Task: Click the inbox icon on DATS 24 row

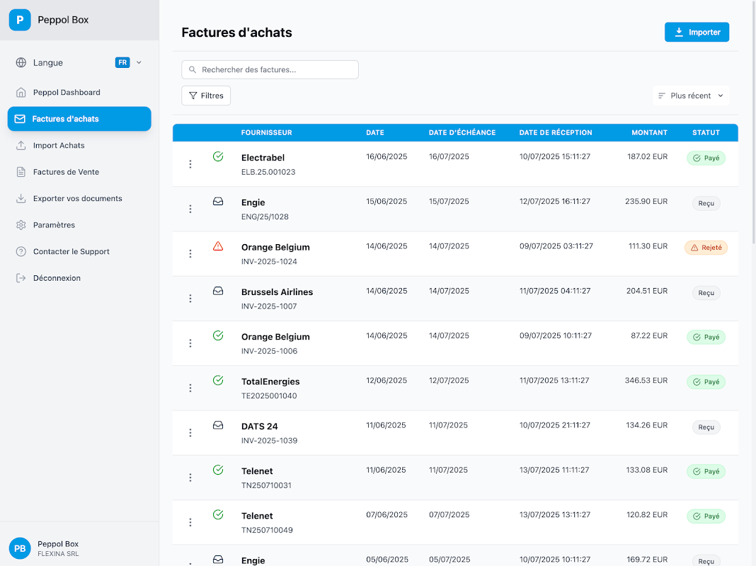Action: pos(218,425)
